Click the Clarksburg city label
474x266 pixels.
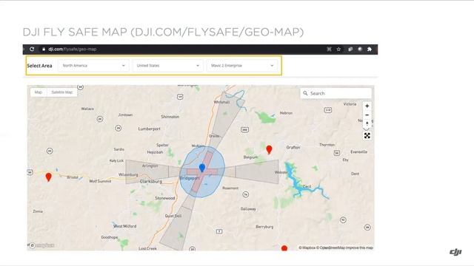[151, 182]
